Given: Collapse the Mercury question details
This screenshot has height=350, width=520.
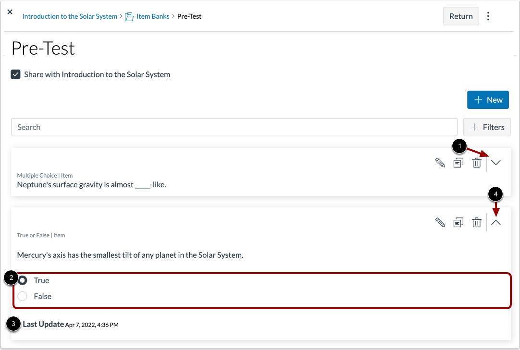Looking at the screenshot, I should tap(495, 222).
